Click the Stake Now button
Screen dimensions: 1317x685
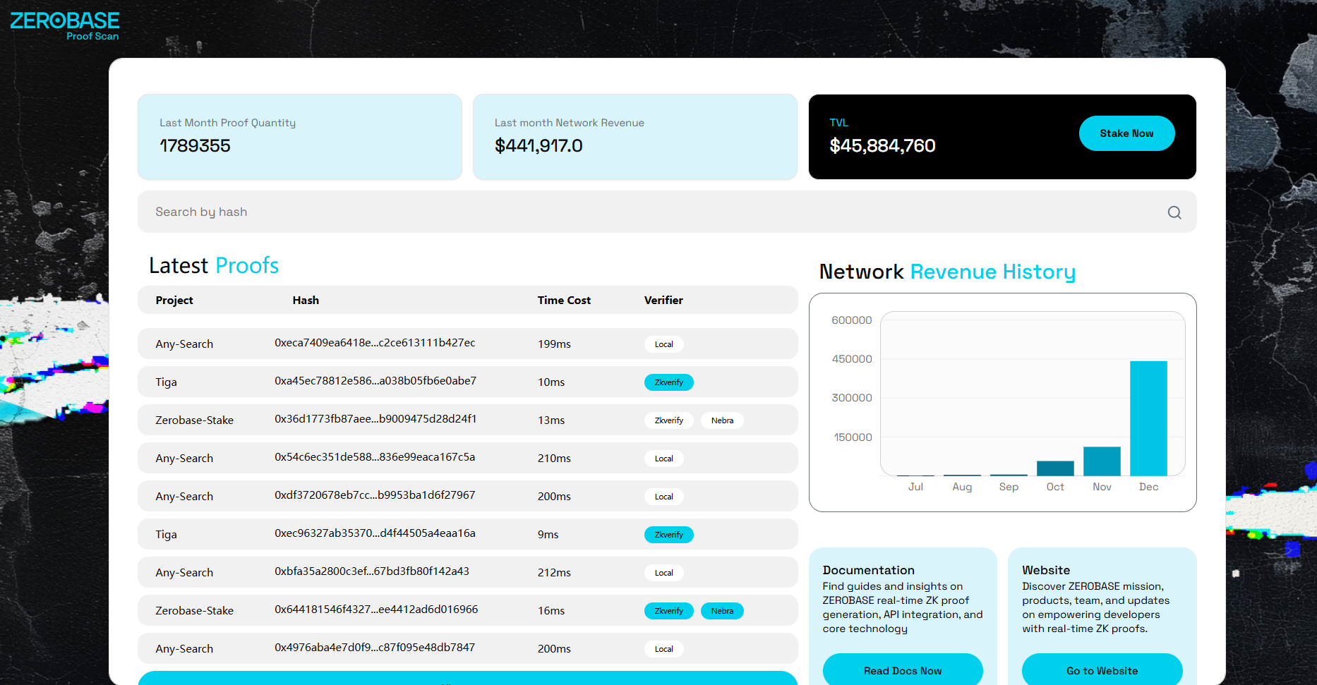1126,133
